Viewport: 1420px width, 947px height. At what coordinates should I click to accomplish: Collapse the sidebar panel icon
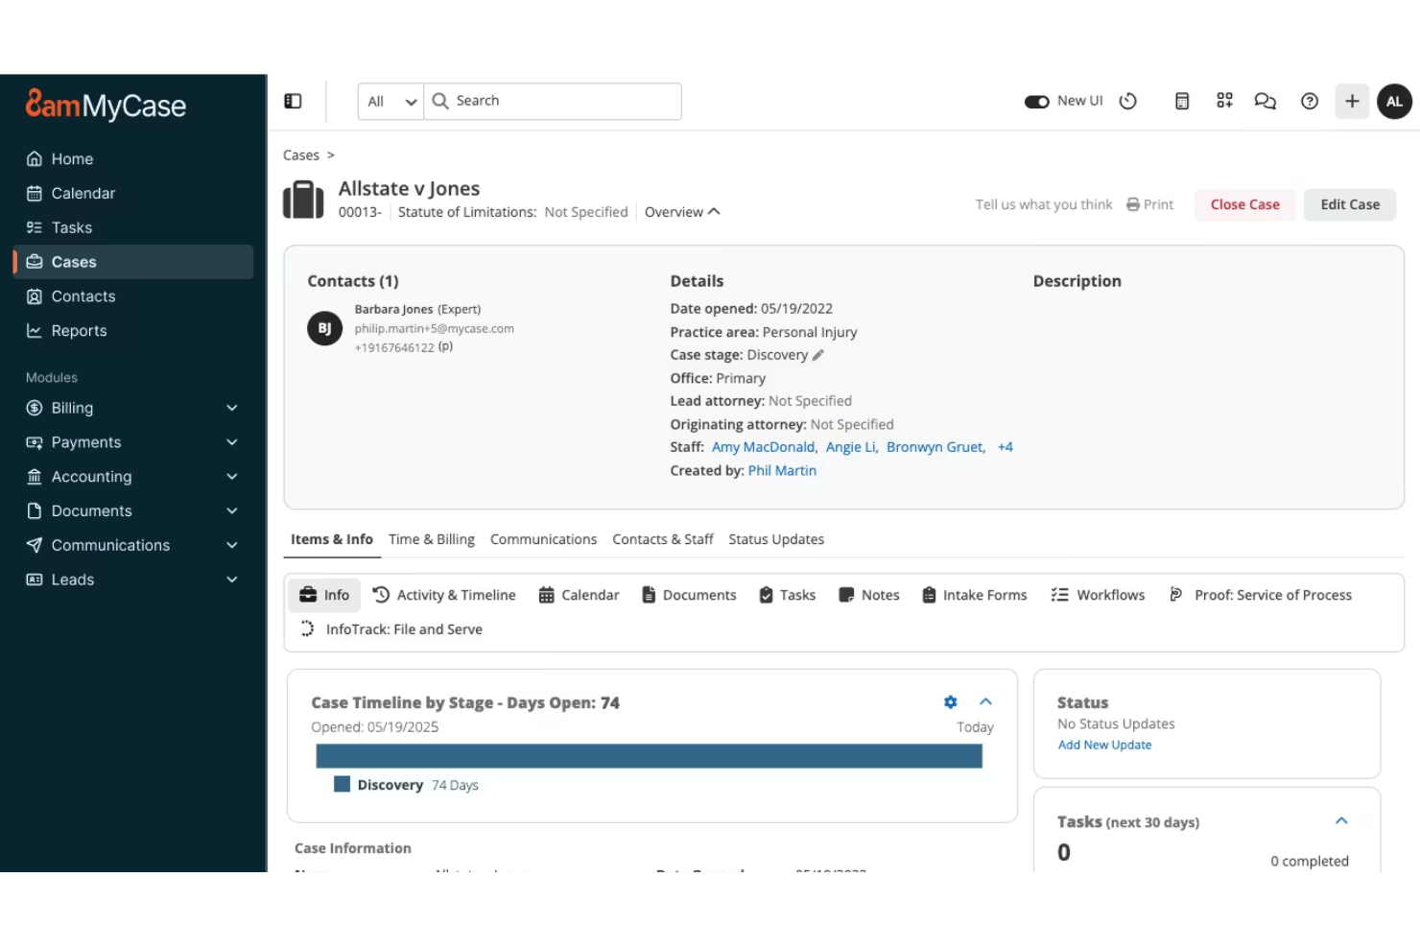[294, 101]
